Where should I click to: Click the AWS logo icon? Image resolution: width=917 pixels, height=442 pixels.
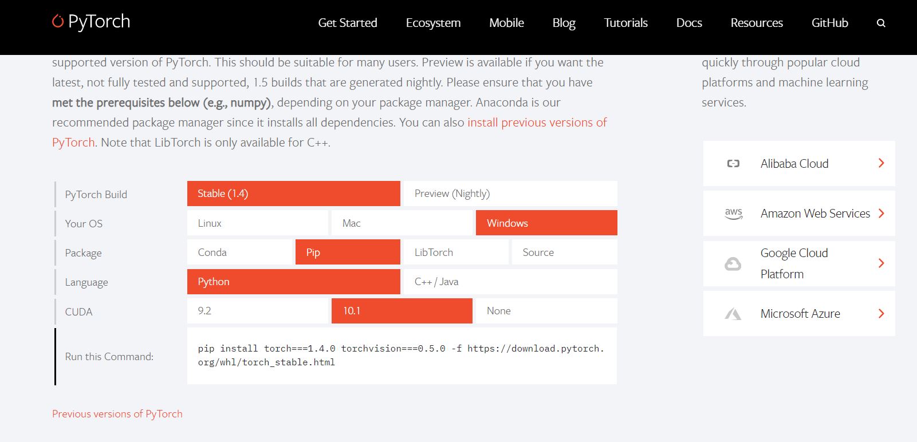733,214
